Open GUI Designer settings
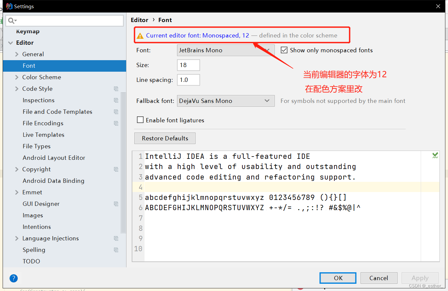448x291 pixels. point(41,204)
